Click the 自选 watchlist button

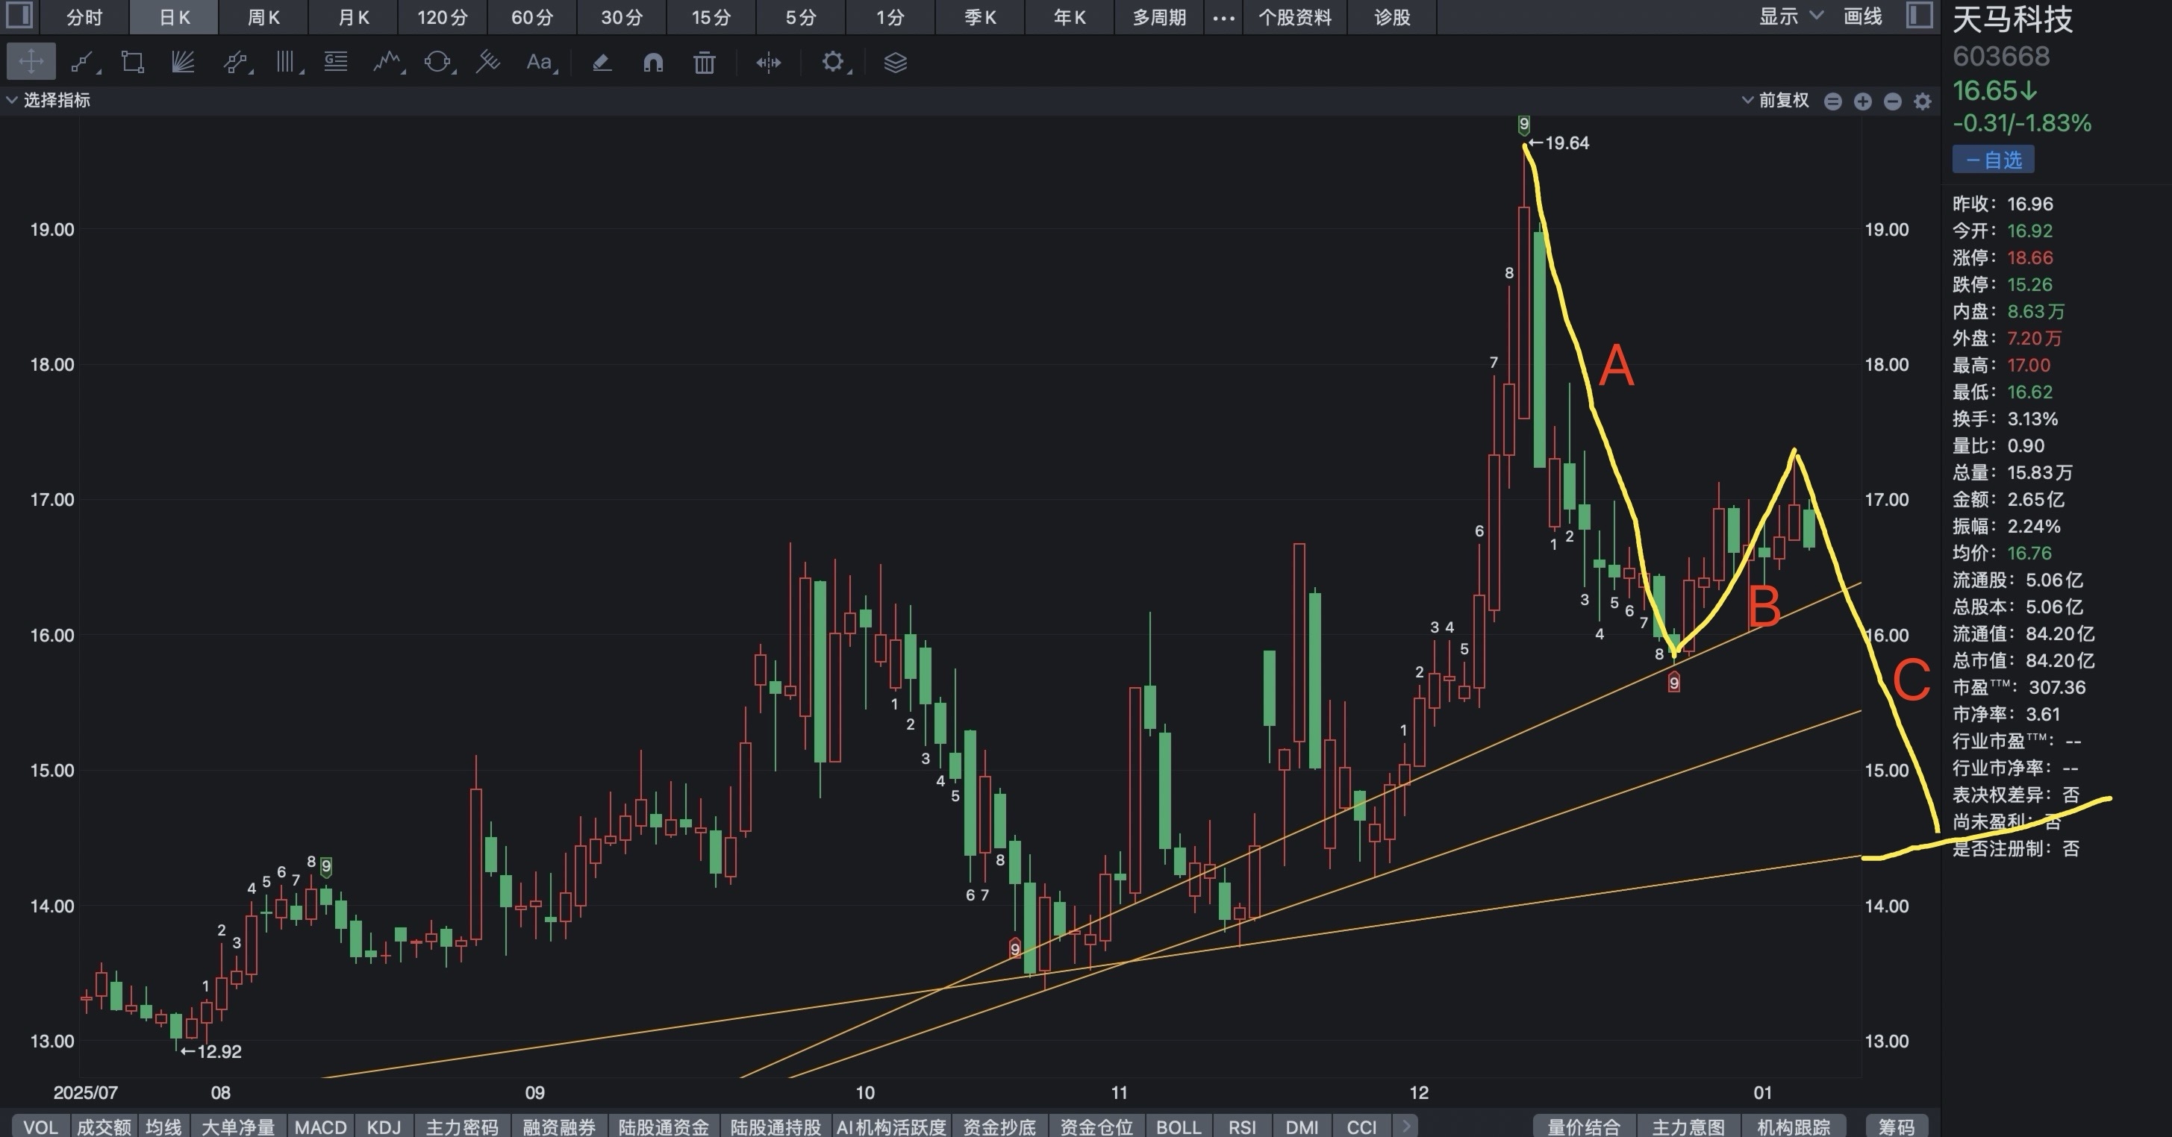[x=1994, y=160]
